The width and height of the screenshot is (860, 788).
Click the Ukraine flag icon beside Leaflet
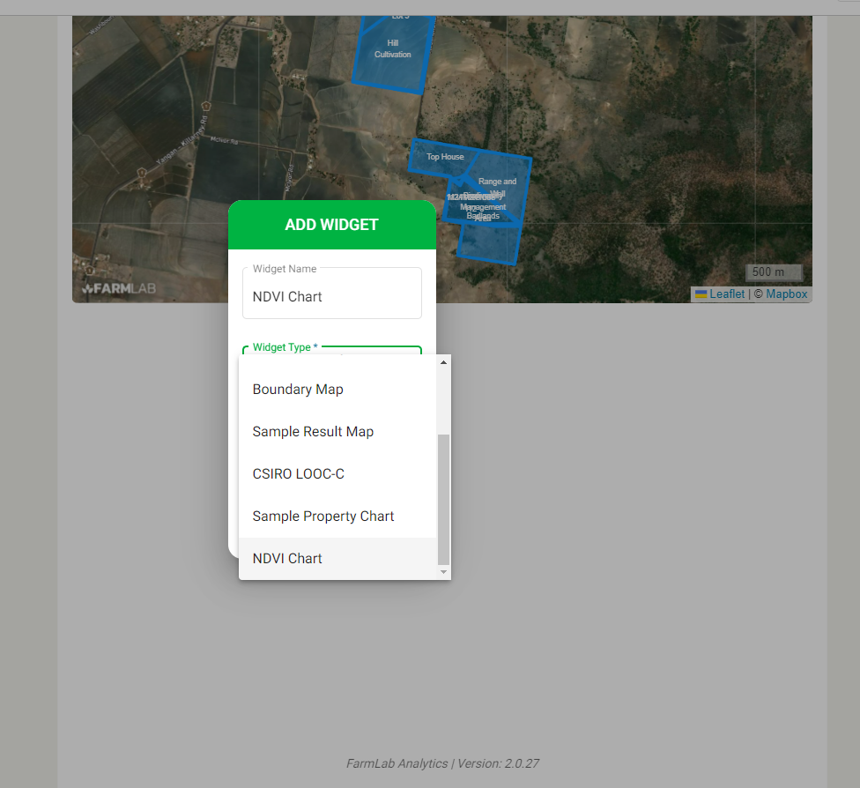pos(701,294)
